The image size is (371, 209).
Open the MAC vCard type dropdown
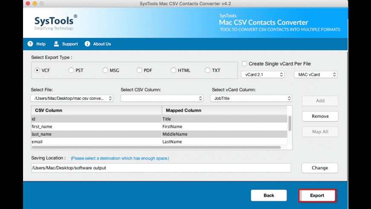pos(316,75)
